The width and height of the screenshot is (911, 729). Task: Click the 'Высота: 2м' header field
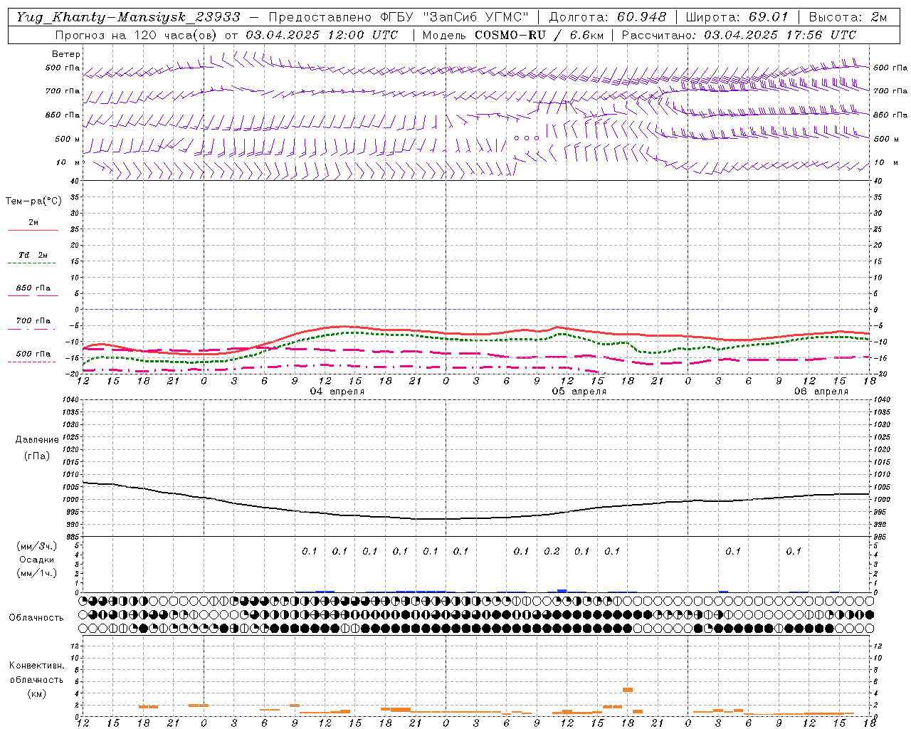[847, 17]
